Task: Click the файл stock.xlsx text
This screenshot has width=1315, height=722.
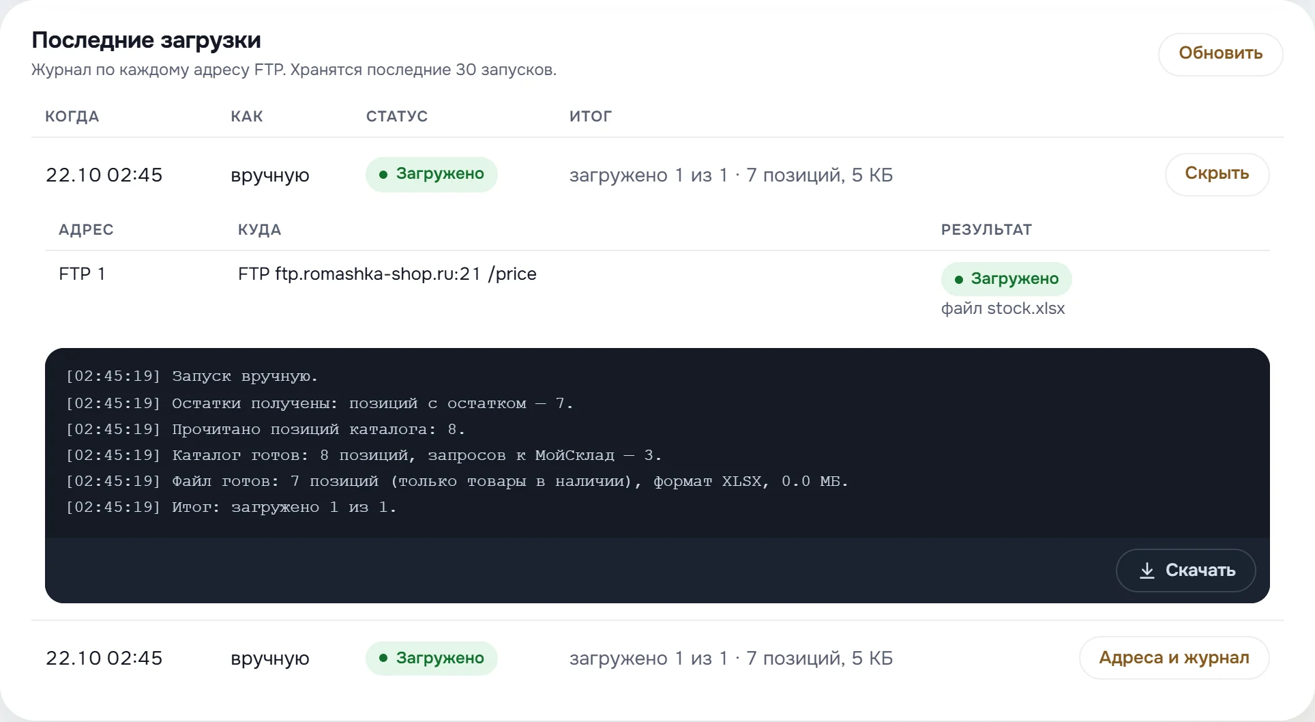Action: coord(1003,308)
